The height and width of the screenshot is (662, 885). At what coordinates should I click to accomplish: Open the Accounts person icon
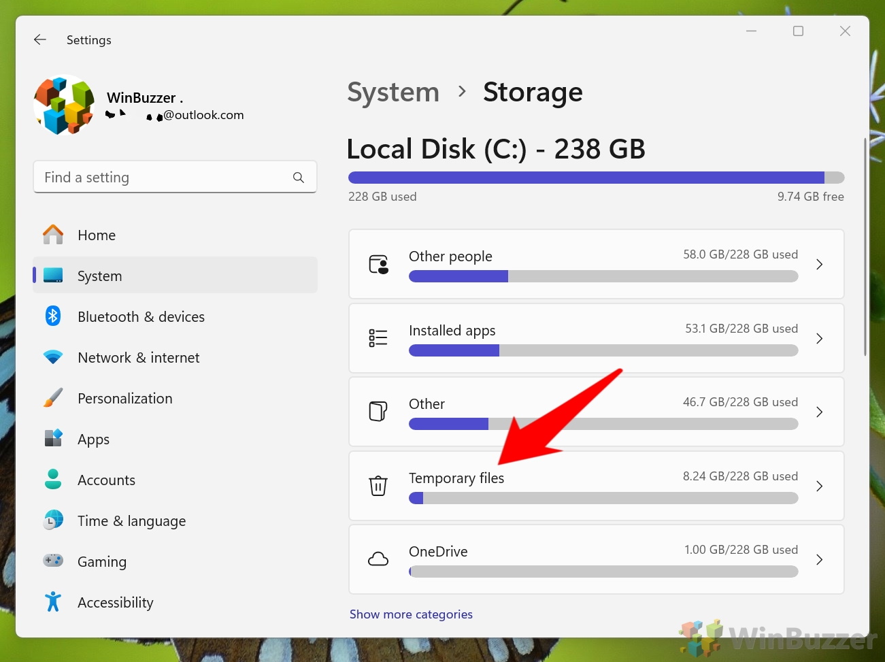[53, 480]
